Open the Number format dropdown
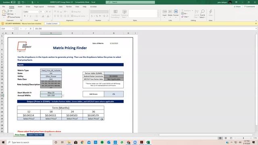 pyautogui.click(x=108, y=12)
